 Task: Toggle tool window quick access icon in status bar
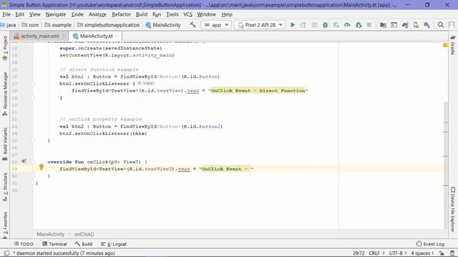[x=6, y=253]
